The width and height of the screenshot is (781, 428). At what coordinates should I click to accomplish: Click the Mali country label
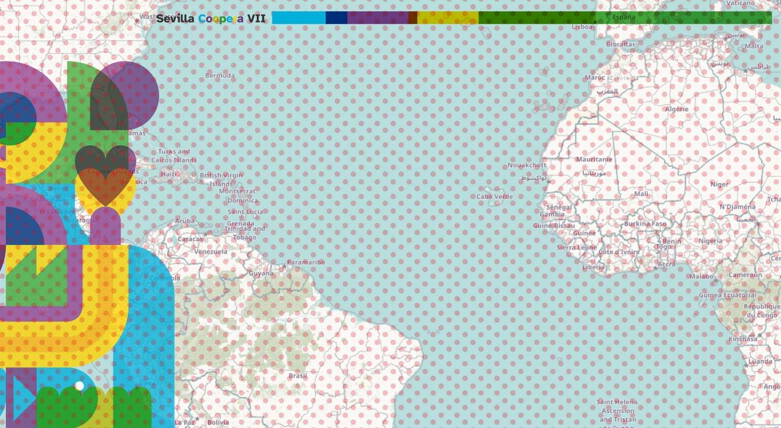(641, 194)
